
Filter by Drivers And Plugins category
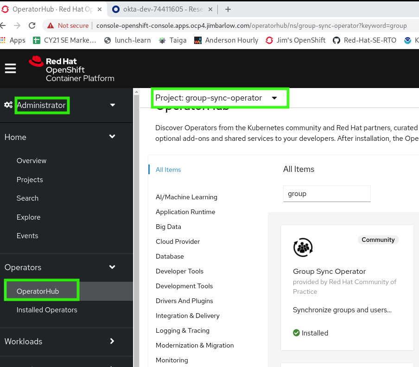click(184, 301)
